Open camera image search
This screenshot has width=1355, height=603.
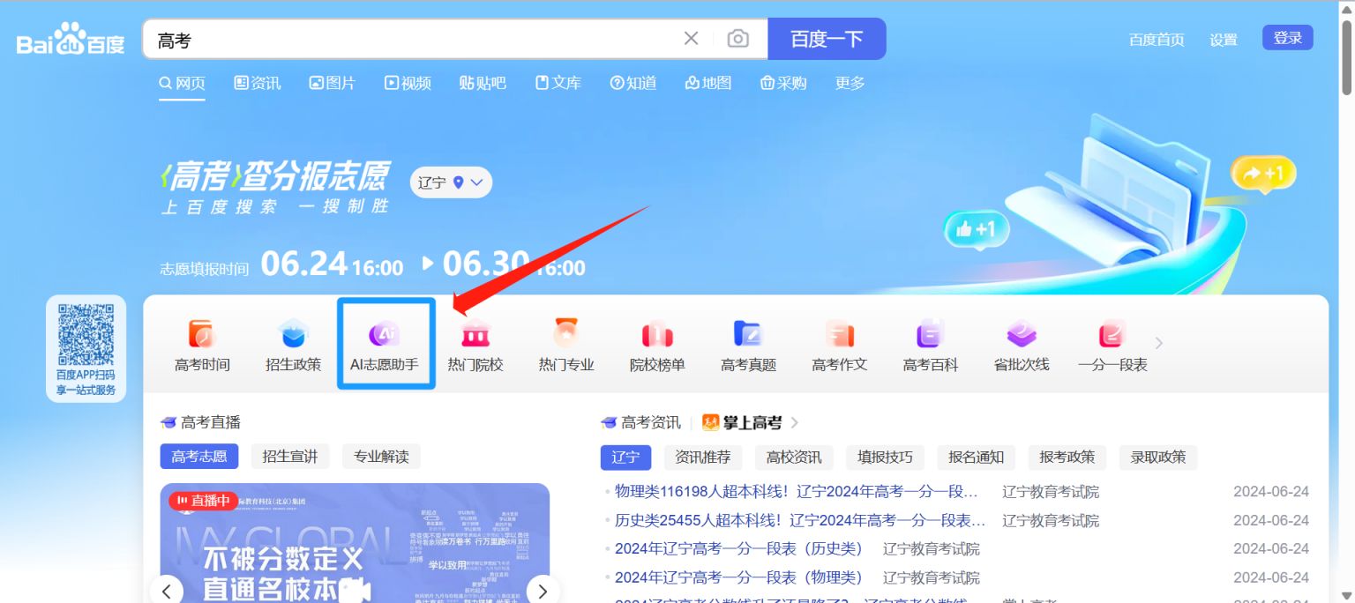pos(737,39)
